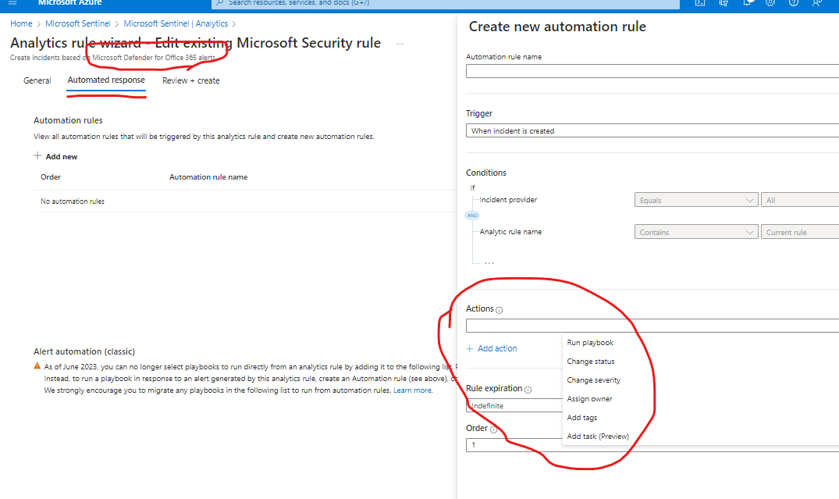Viewport: 839px width, 499px height.
Task: Choose Change severity from the actions list
Action: pos(593,380)
